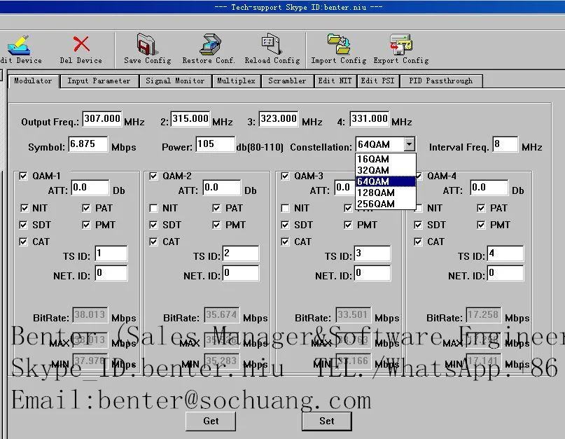Click the Import Config folder icon
Viewport: 565px width, 439px height.
tap(339, 44)
